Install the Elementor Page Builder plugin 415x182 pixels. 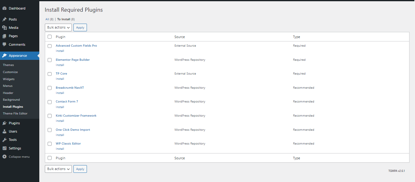pyautogui.click(x=60, y=65)
